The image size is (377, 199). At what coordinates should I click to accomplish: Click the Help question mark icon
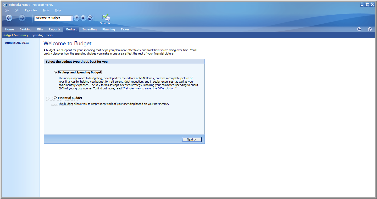point(370,29)
